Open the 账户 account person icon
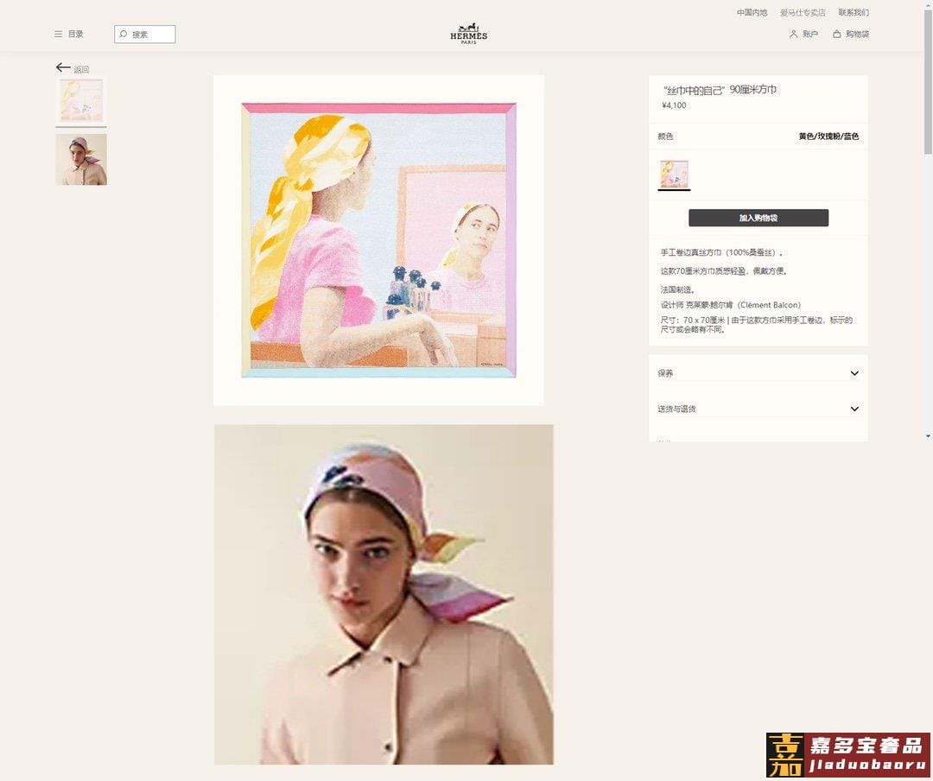 click(x=793, y=35)
